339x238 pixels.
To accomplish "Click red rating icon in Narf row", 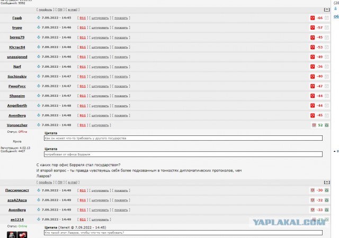I will tap(313, 67).
